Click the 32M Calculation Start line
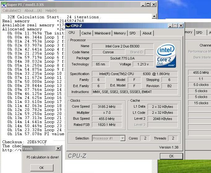The width and height of the screenshot is (211, 173). coord(54,17)
